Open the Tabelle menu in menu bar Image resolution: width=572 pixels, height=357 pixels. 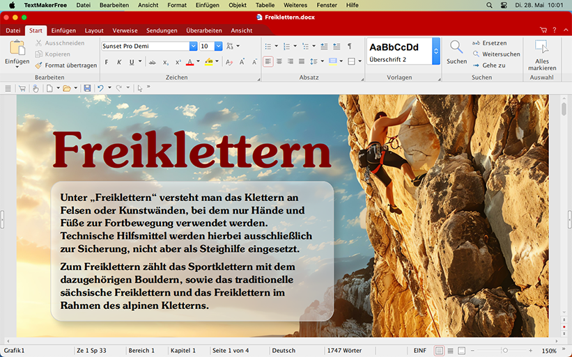[265, 5]
